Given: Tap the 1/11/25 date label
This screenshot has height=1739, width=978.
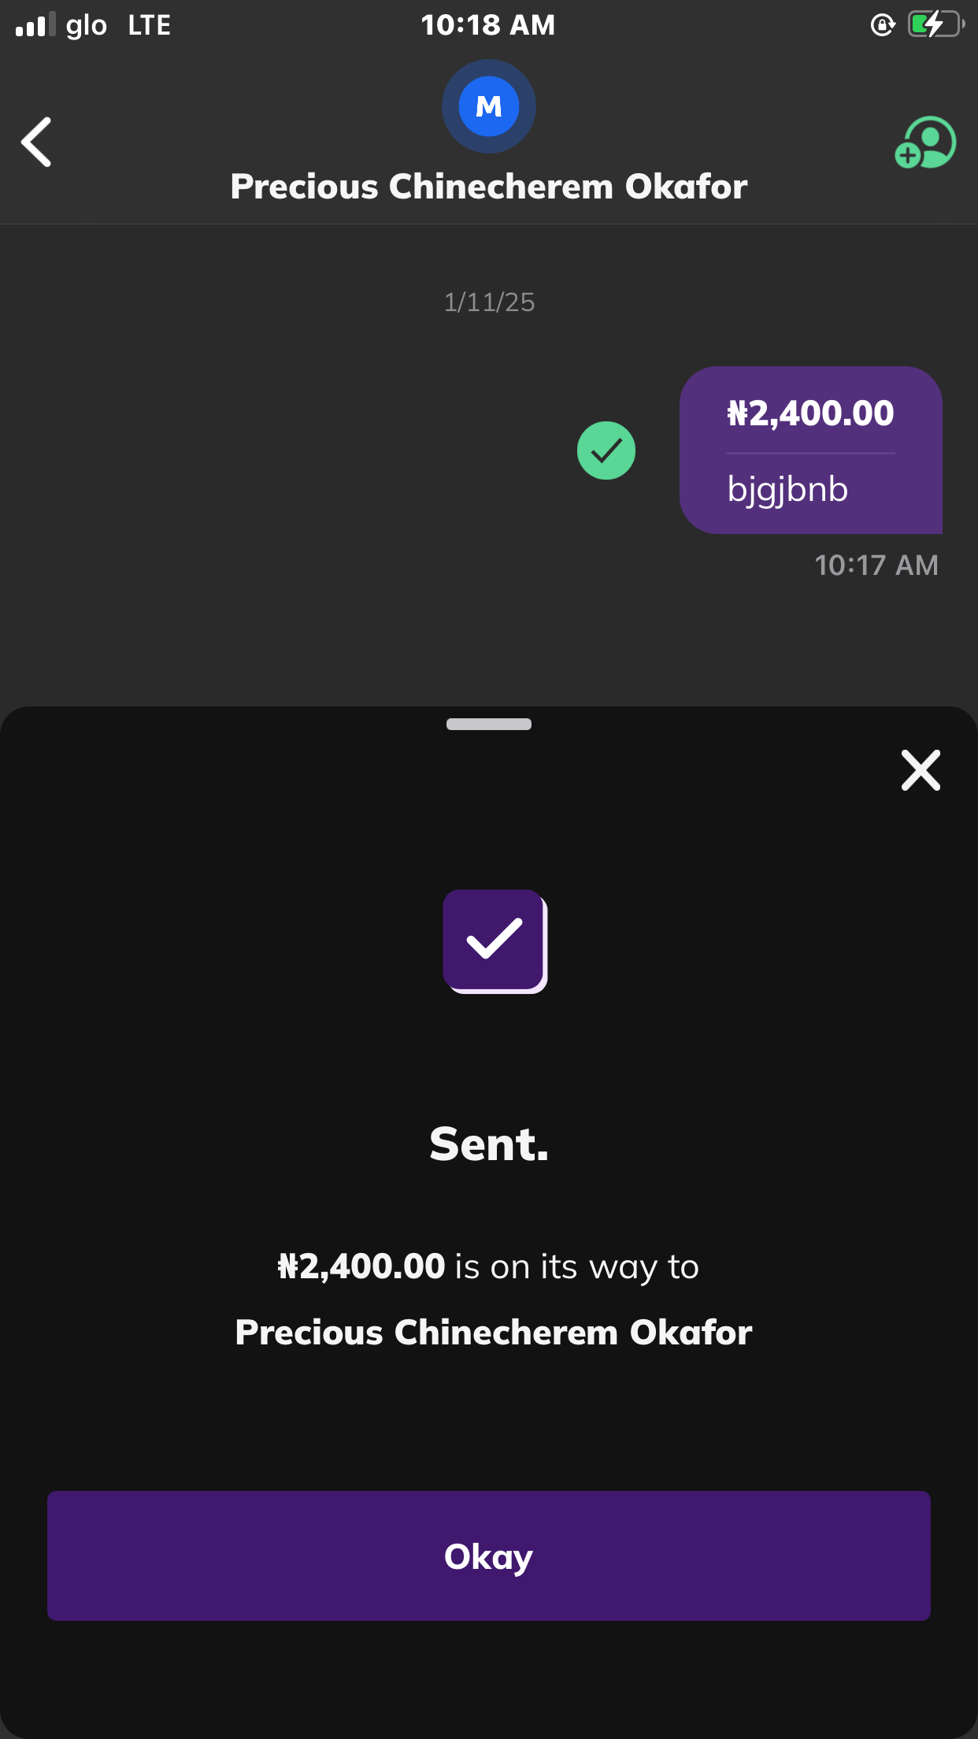Looking at the screenshot, I should pos(489,302).
